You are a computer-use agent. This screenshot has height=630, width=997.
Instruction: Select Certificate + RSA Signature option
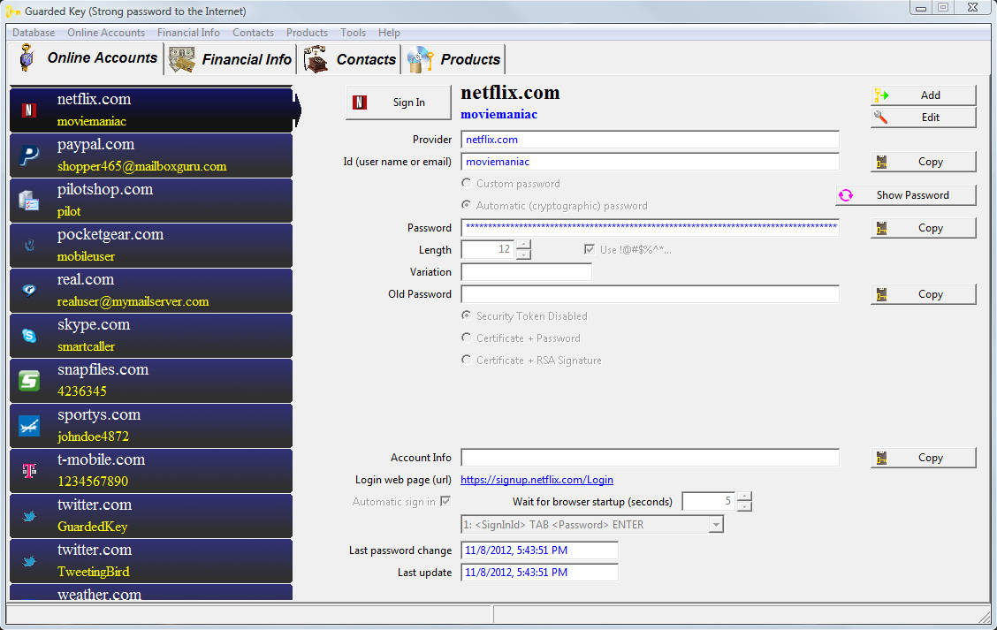tap(466, 360)
